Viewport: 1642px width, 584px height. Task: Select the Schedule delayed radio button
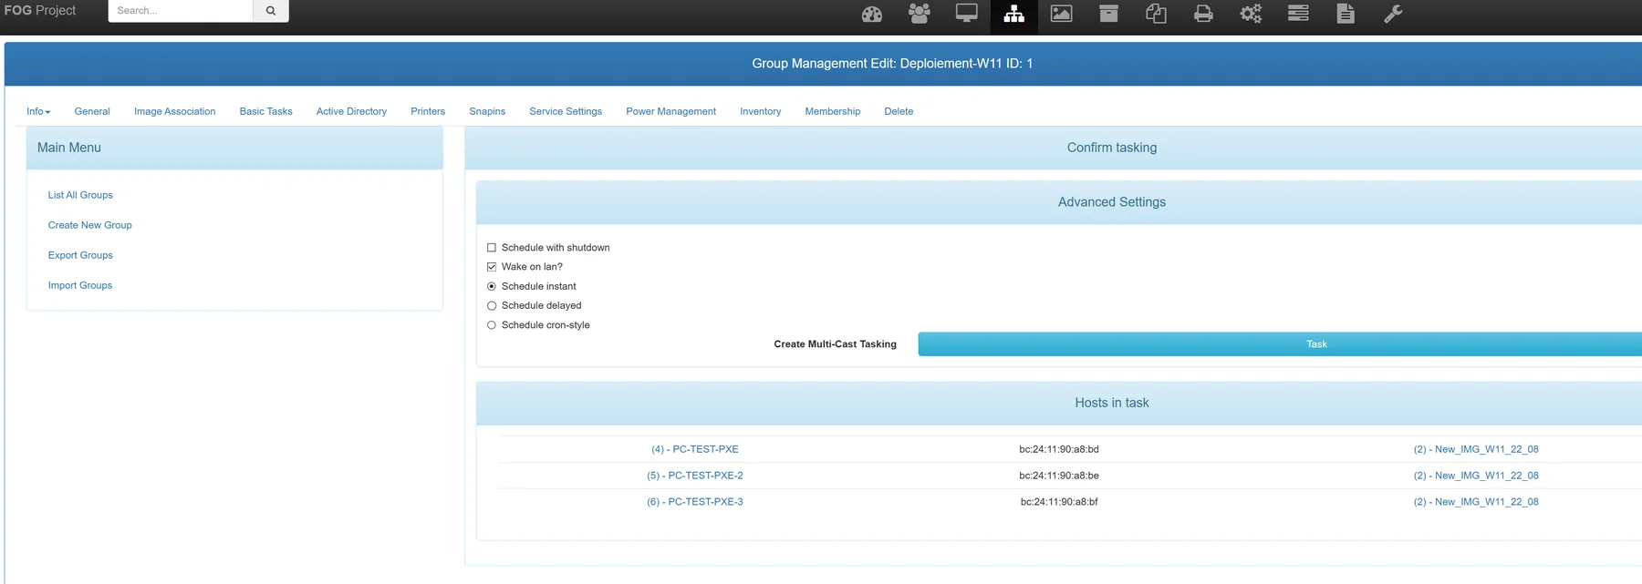pos(492,305)
